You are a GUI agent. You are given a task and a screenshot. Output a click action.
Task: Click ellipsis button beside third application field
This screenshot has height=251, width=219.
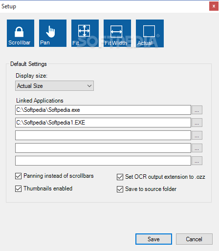pos(197,135)
